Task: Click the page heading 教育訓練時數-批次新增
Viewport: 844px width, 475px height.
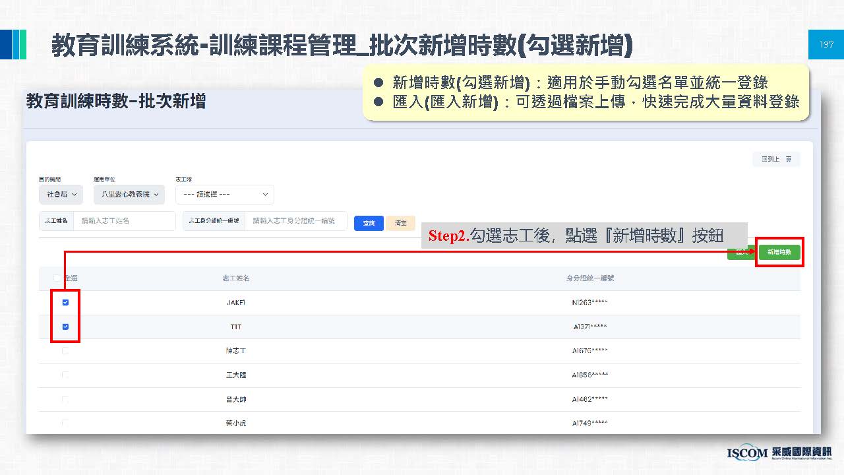Action: pos(116,101)
